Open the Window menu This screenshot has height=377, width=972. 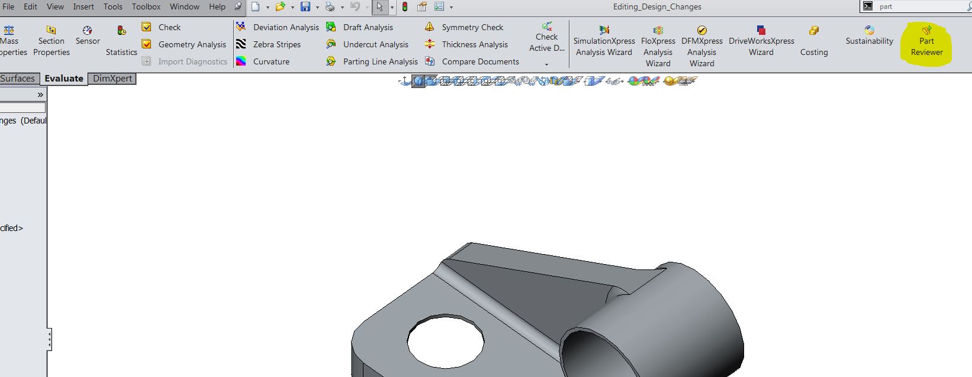point(185,6)
